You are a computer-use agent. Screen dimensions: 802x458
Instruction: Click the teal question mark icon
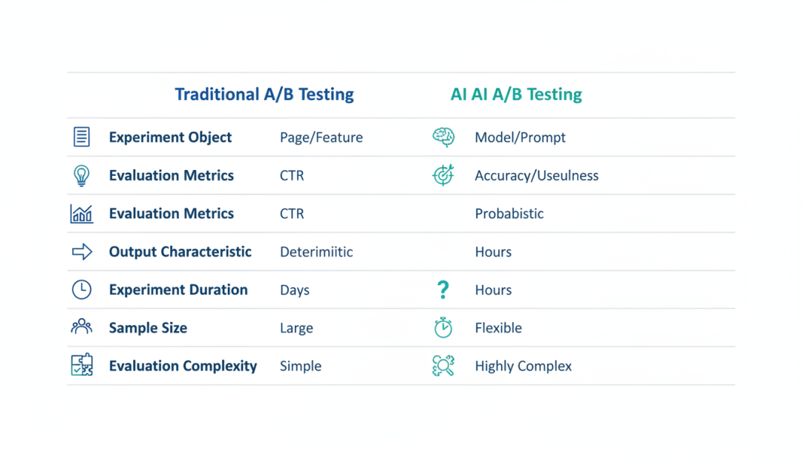[x=443, y=289]
